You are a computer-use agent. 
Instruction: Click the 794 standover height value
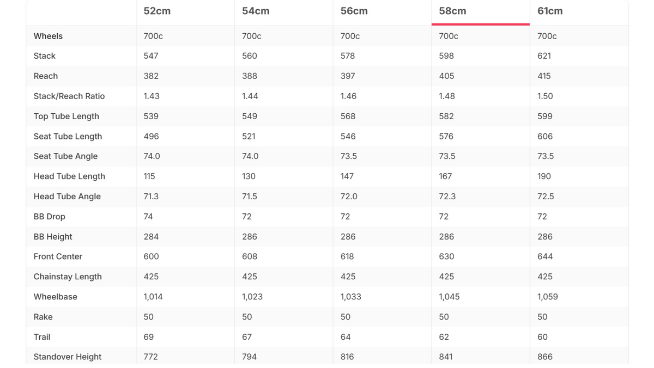pyautogui.click(x=250, y=357)
